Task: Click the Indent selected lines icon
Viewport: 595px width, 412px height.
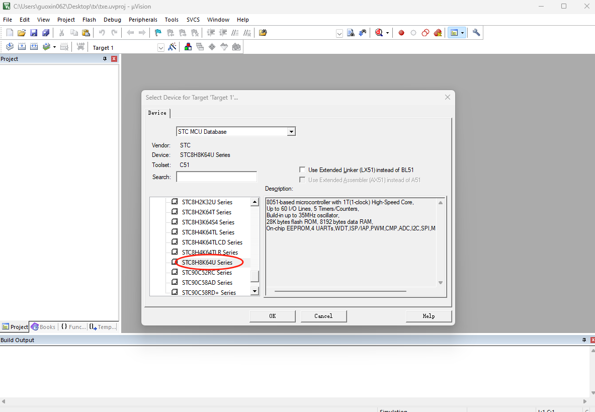Action: pos(211,33)
